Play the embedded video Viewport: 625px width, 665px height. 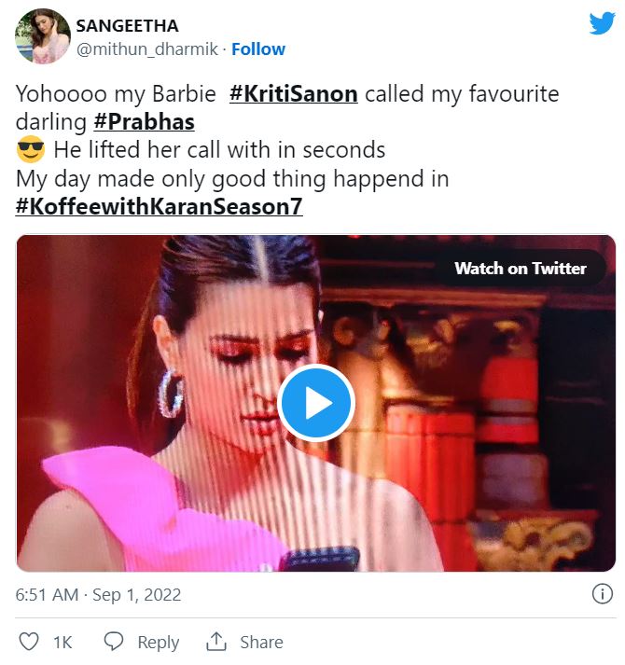[316, 403]
